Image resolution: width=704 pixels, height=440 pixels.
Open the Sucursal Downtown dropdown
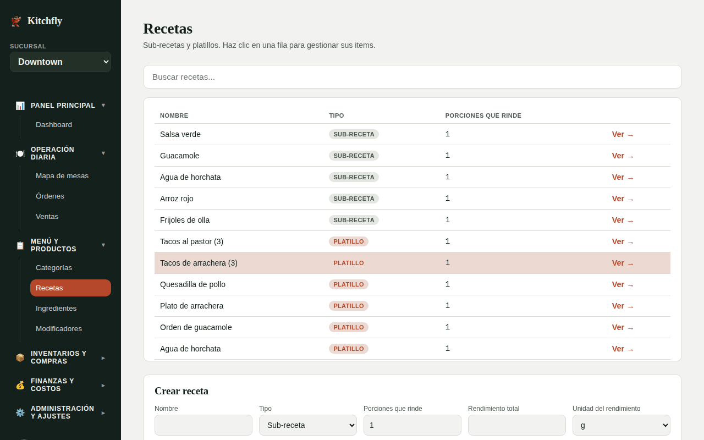click(61, 62)
